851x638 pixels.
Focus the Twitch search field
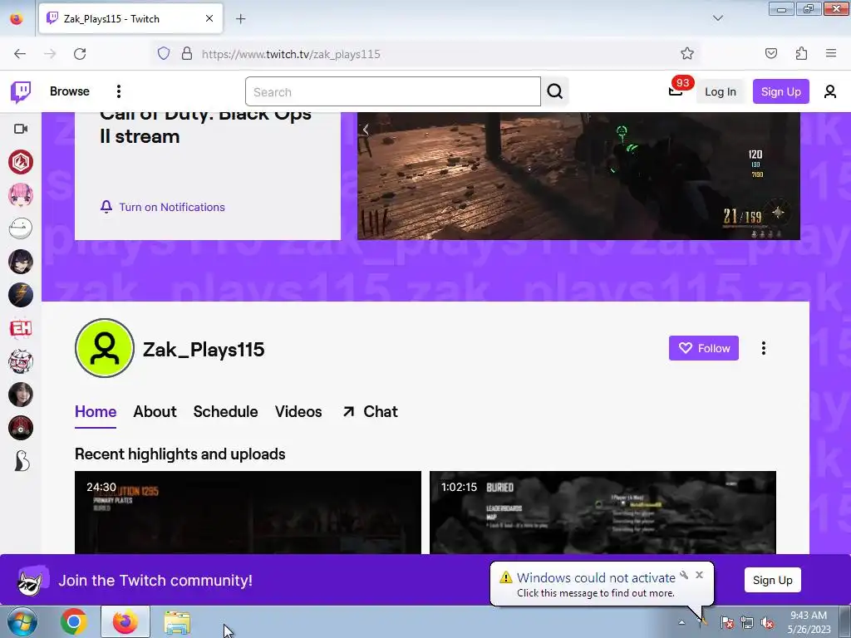coord(392,91)
